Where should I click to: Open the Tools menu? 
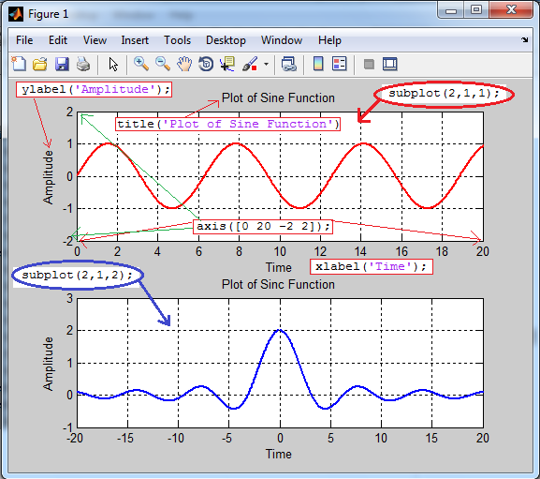[177, 40]
